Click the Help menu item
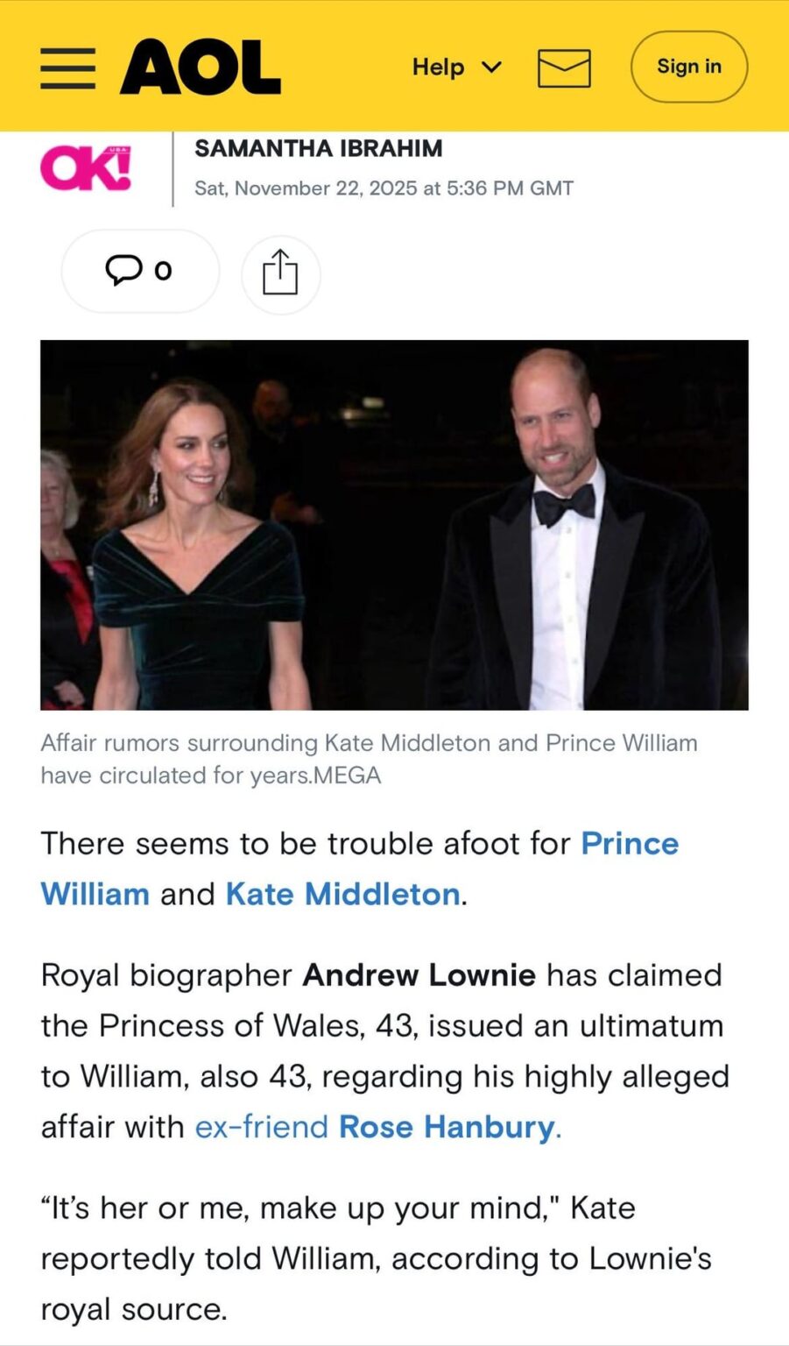The width and height of the screenshot is (789, 1346). (x=439, y=67)
